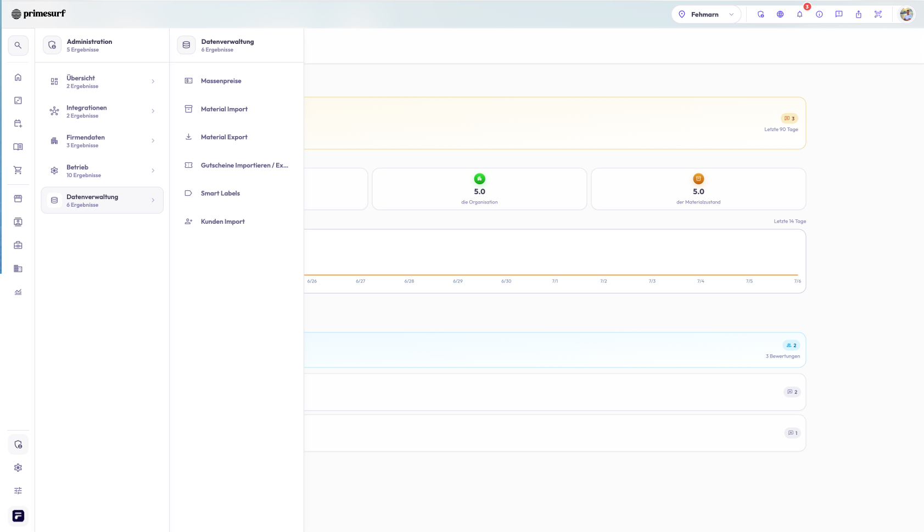This screenshot has height=532, width=924.
Task: Click the blue people badge showing 2
Action: [791, 346]
